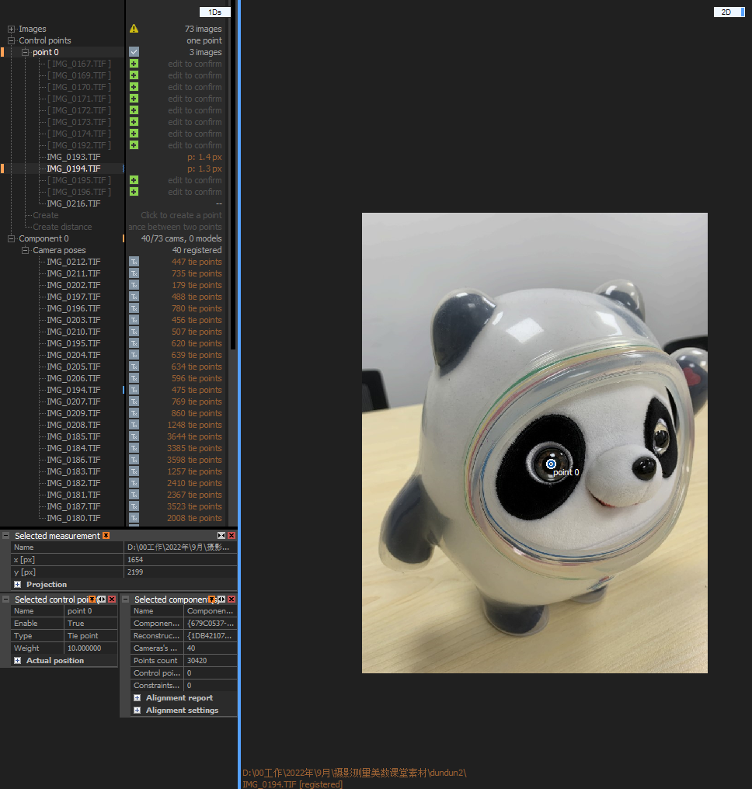Expand the Alignment settings section
This screenshot has height=789, width=752.
click(x=137, y=710)
